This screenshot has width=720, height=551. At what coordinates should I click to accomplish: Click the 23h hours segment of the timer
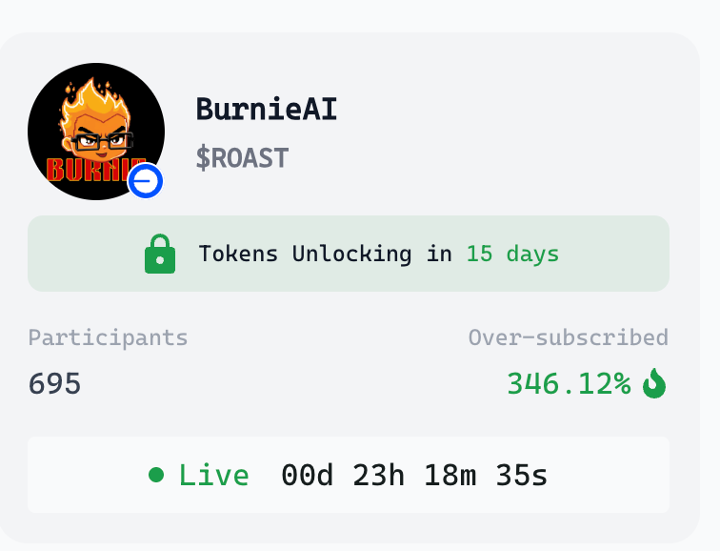379,475
